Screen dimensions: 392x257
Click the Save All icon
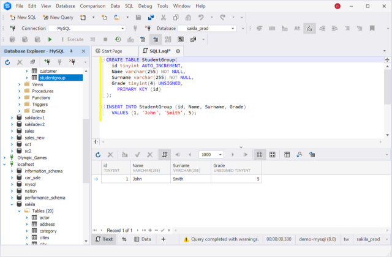(151, 18)
